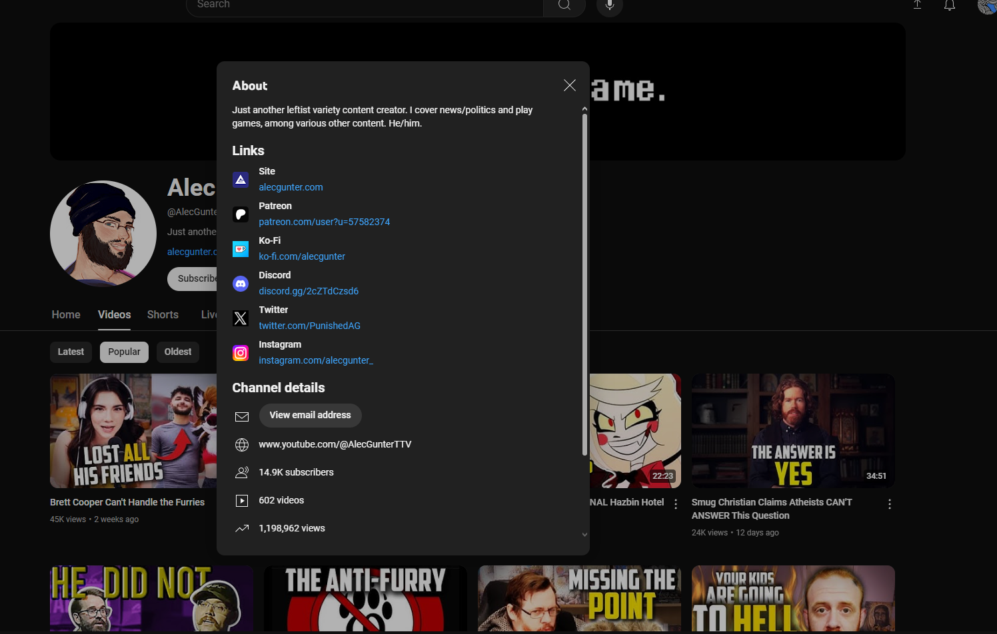Viewport: 997px width, 634px height.
Task: Click the dialog scrollbar down arrow
Action: [x=584, y=534]
